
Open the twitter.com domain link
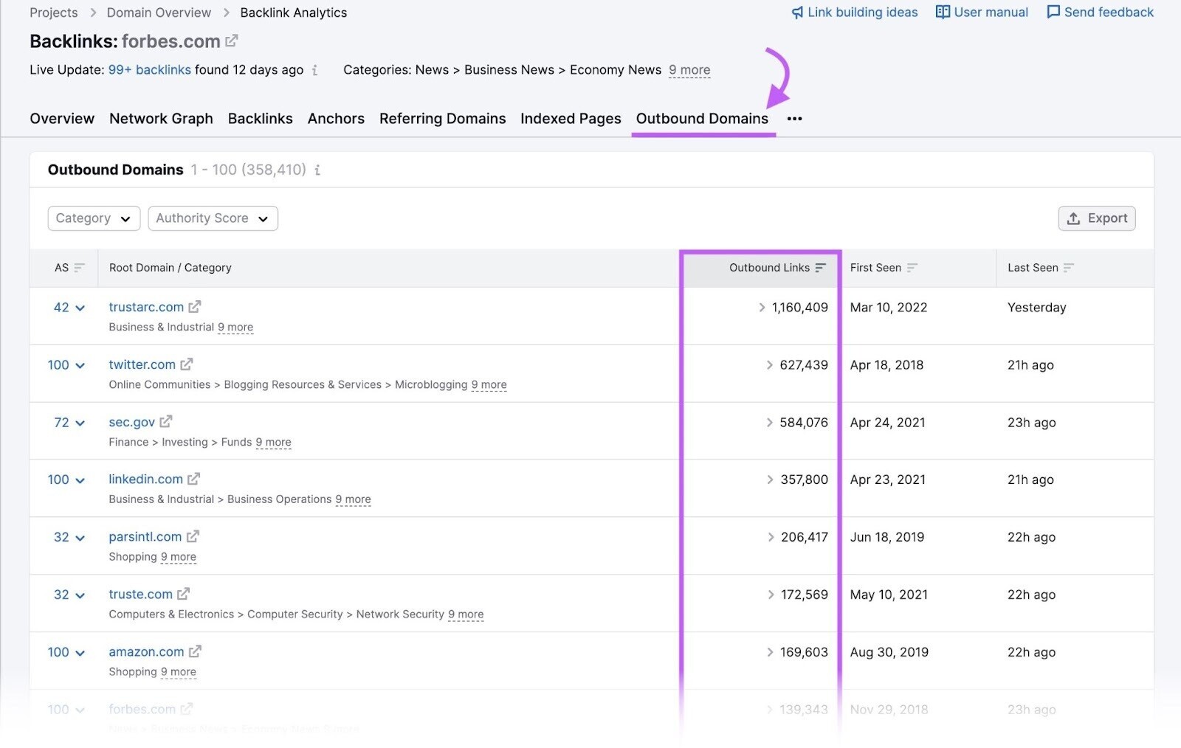142,364
